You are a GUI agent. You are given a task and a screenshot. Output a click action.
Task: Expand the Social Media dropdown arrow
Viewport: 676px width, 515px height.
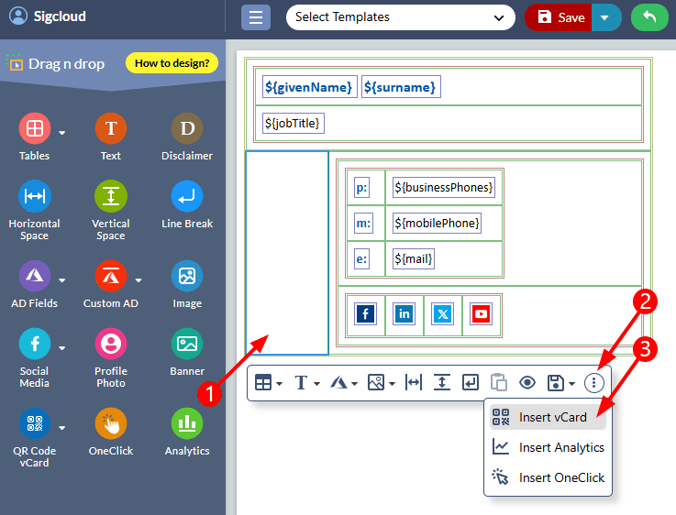(62, 349)
